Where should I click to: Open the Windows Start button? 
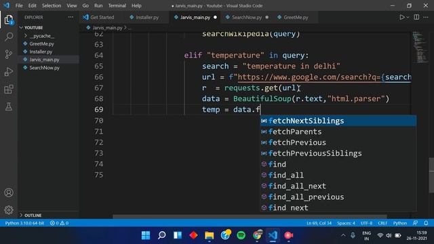click(x=146, y=235)
